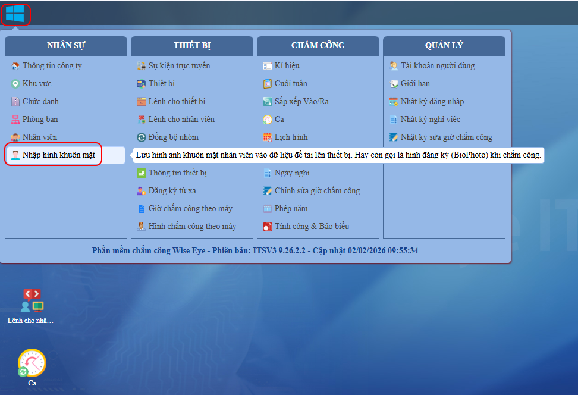Viewport: 578px width, 395px height.
Task: Open the Lệnh cho nhân viên desktop shortcut
Action: click(32, 301)
